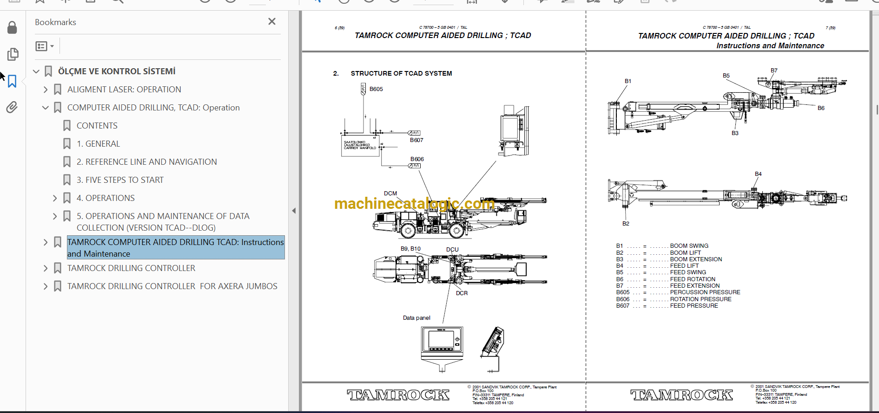Go to ALIGMENT LASER: OPERATION bookmark

124,90
